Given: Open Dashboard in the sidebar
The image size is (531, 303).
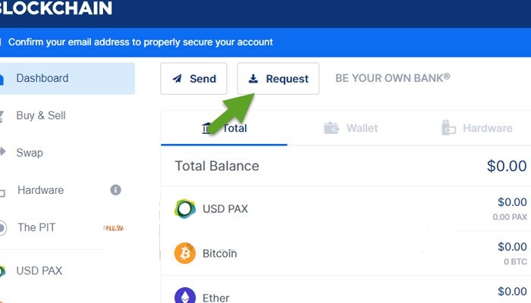Looking at the screenshot, I should pos(68,78).
